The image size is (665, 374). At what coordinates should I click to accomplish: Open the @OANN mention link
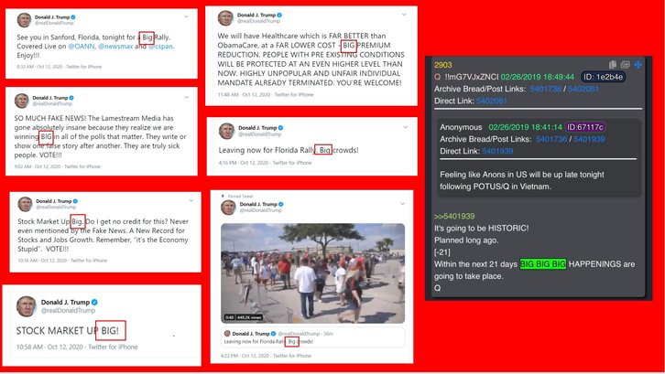point(82,46)
